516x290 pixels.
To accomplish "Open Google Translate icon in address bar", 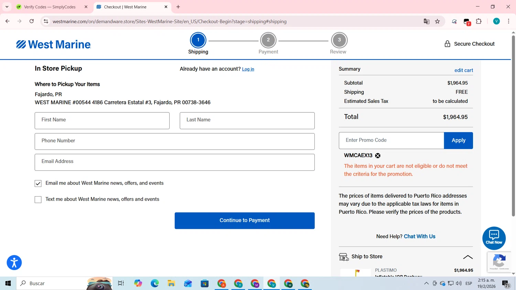I will pyautogui.click(x=427, y=21).
